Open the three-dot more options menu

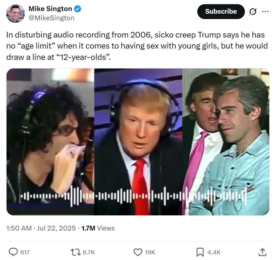click(265, 12)
